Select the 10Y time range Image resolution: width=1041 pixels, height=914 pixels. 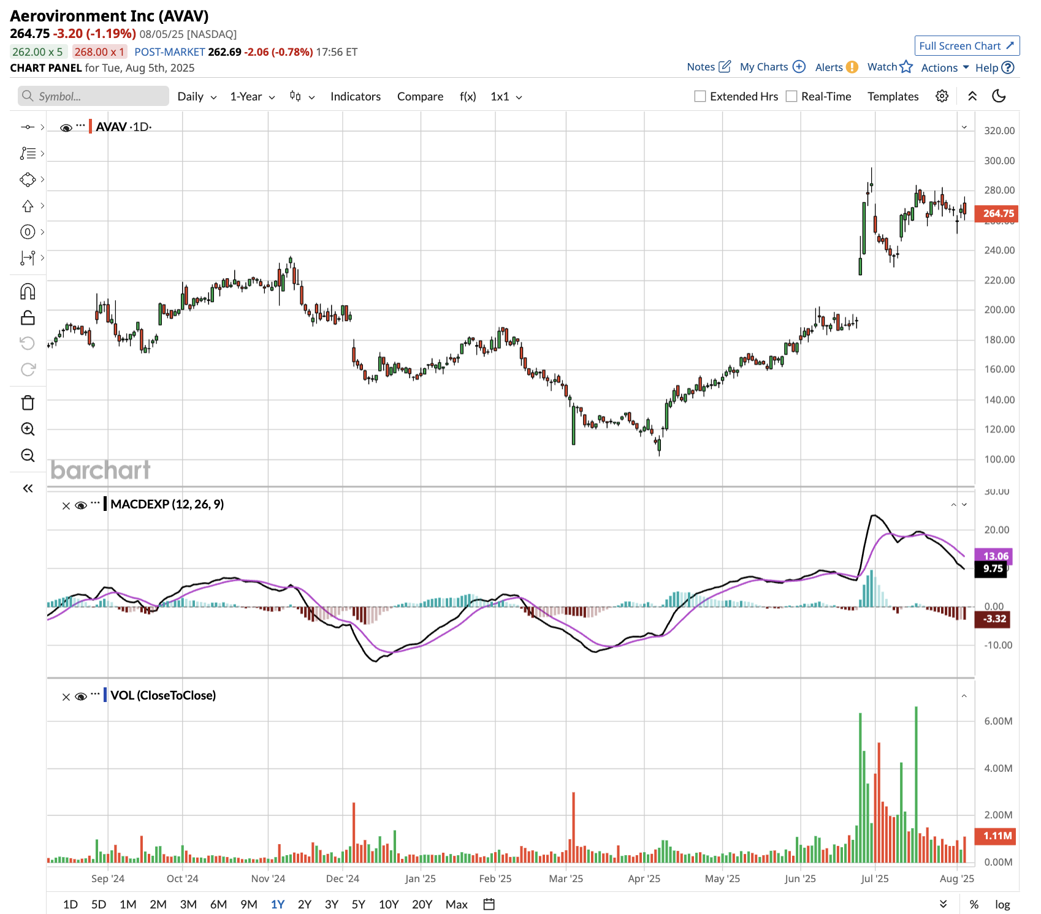click(389, 904)
